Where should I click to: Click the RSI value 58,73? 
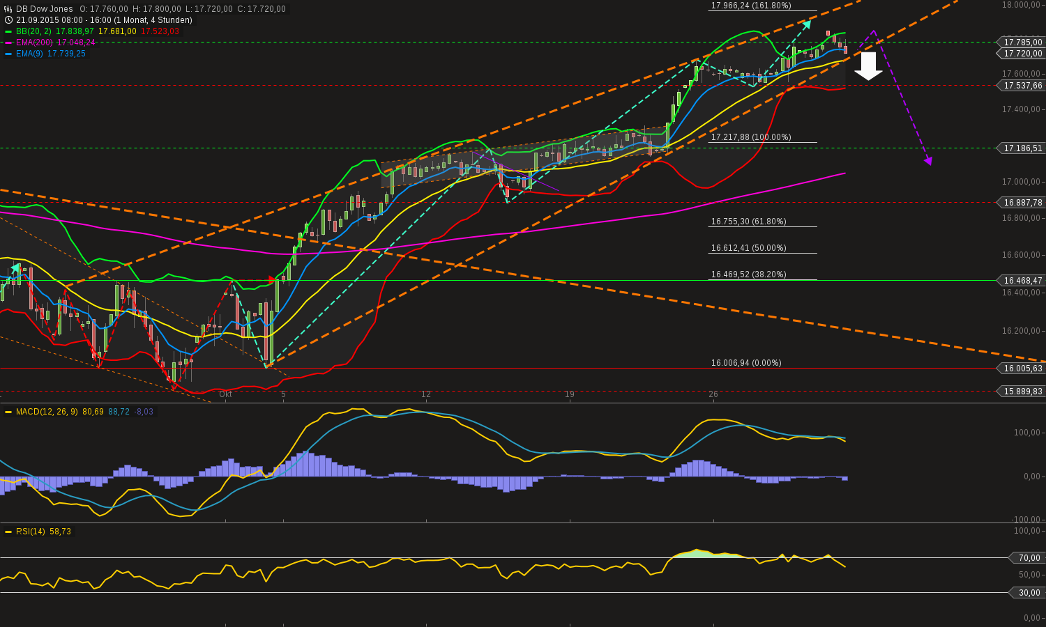[60, 532]
